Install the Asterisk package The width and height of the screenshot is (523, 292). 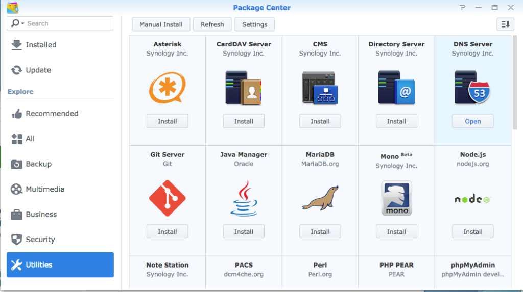[x=167, y=121]
